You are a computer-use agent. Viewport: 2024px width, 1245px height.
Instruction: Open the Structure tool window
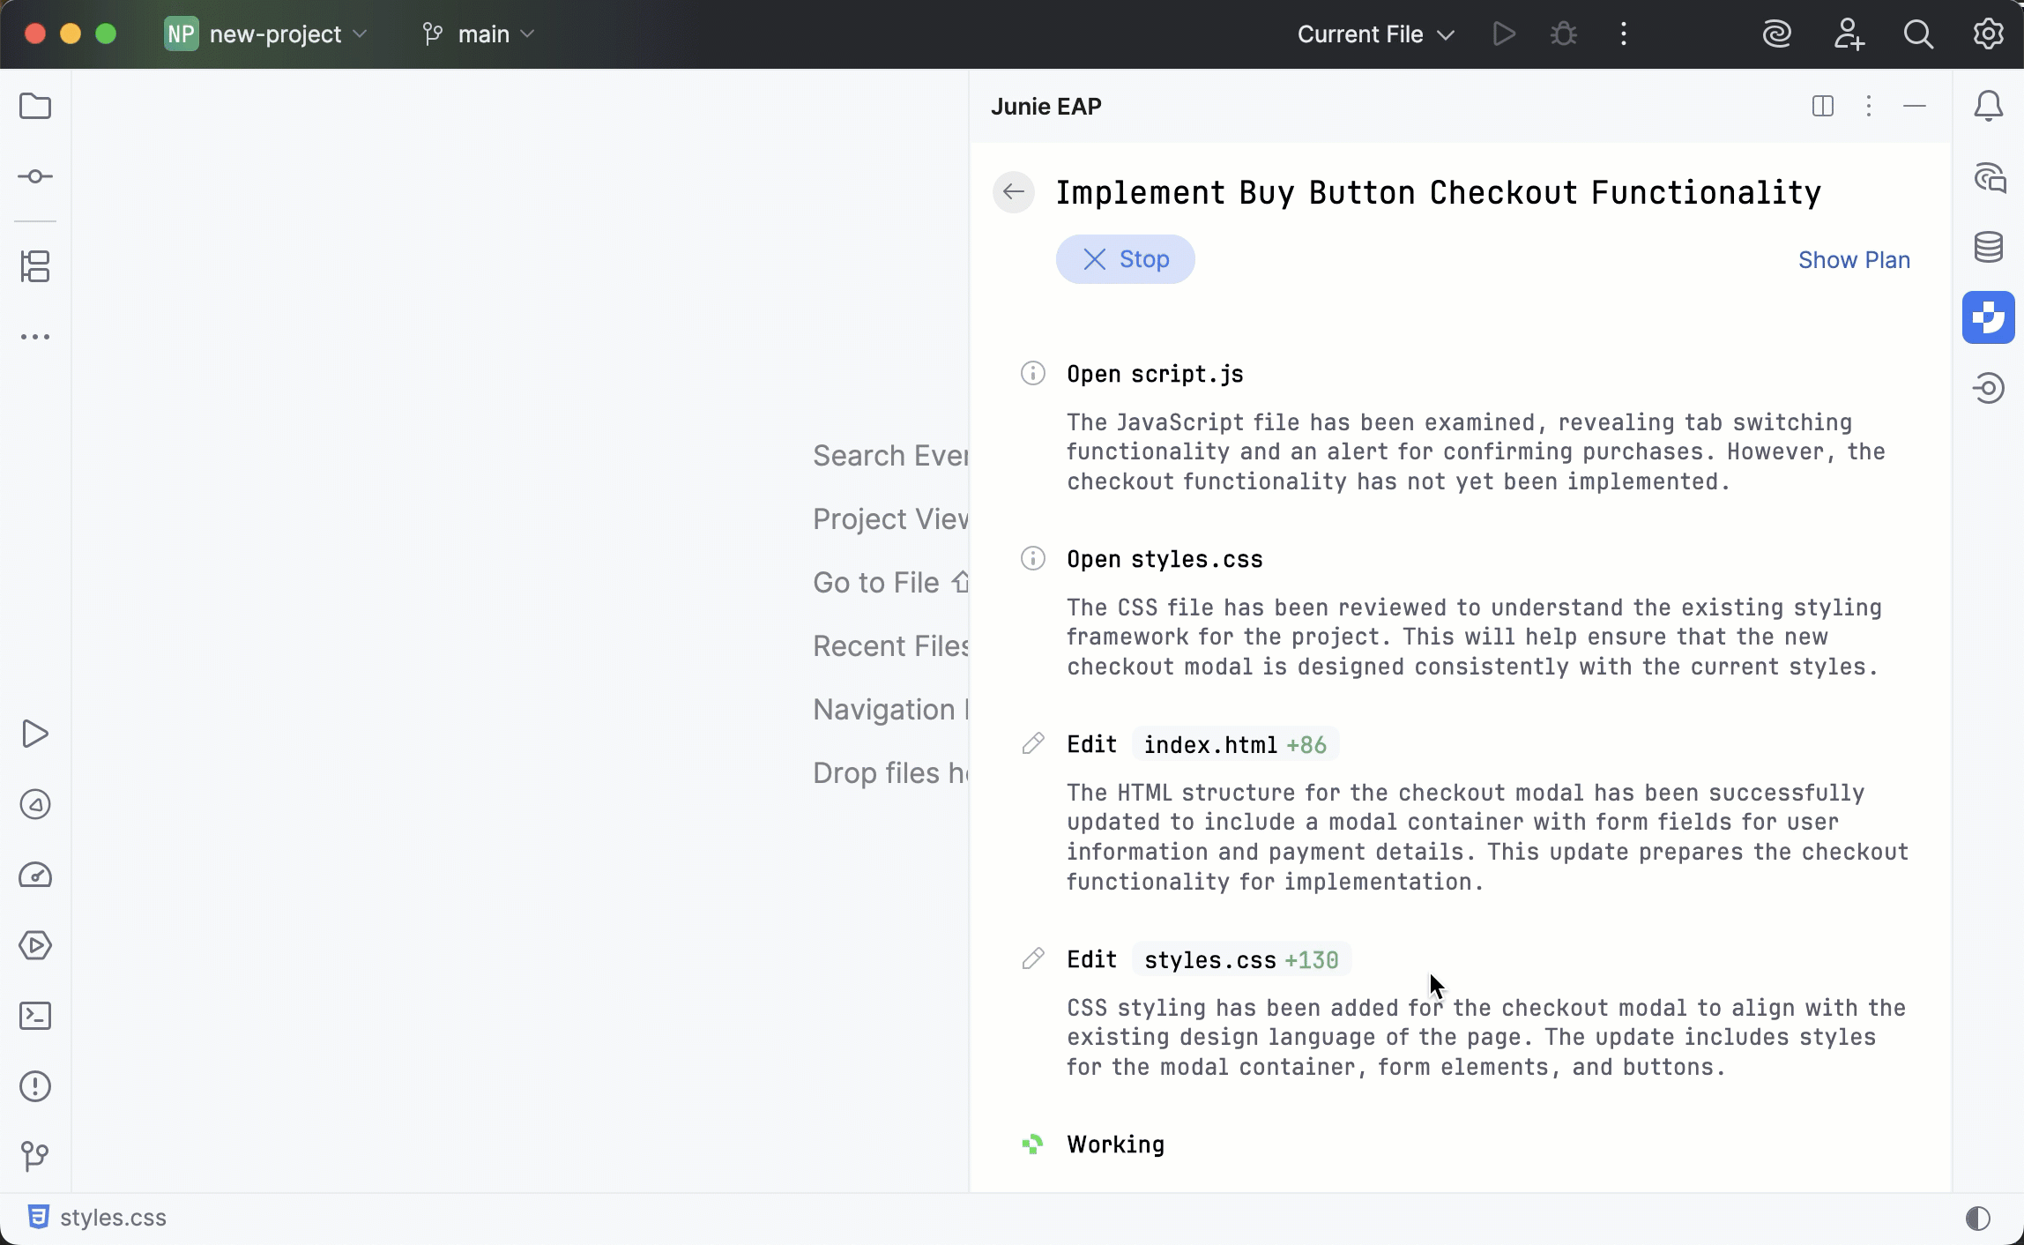click(x=35, y=267)
